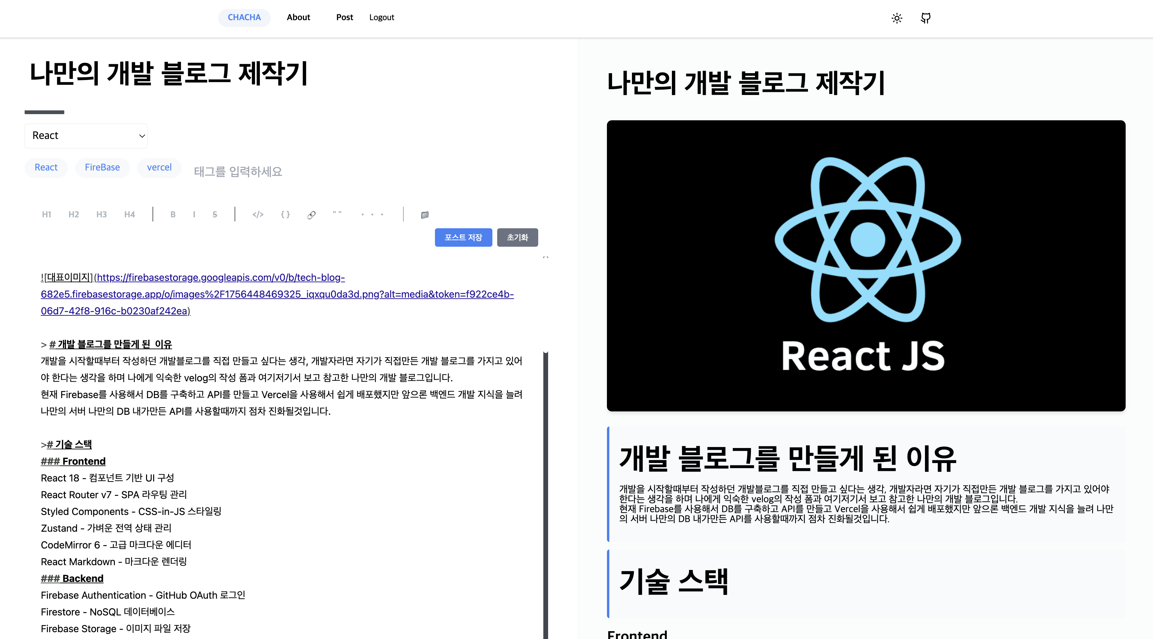Open the GitHub icon link in header

926,18
